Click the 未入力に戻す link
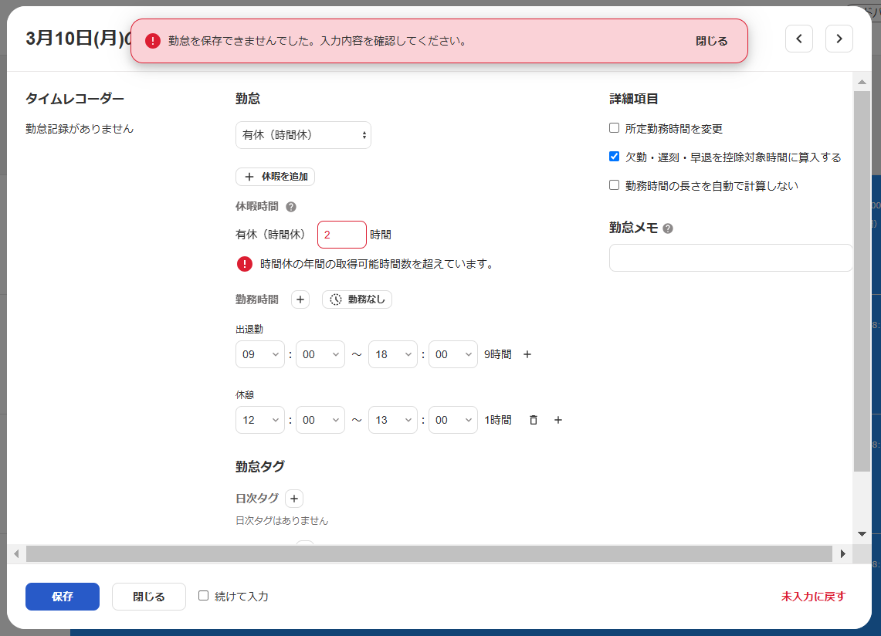 coord(813,597)
